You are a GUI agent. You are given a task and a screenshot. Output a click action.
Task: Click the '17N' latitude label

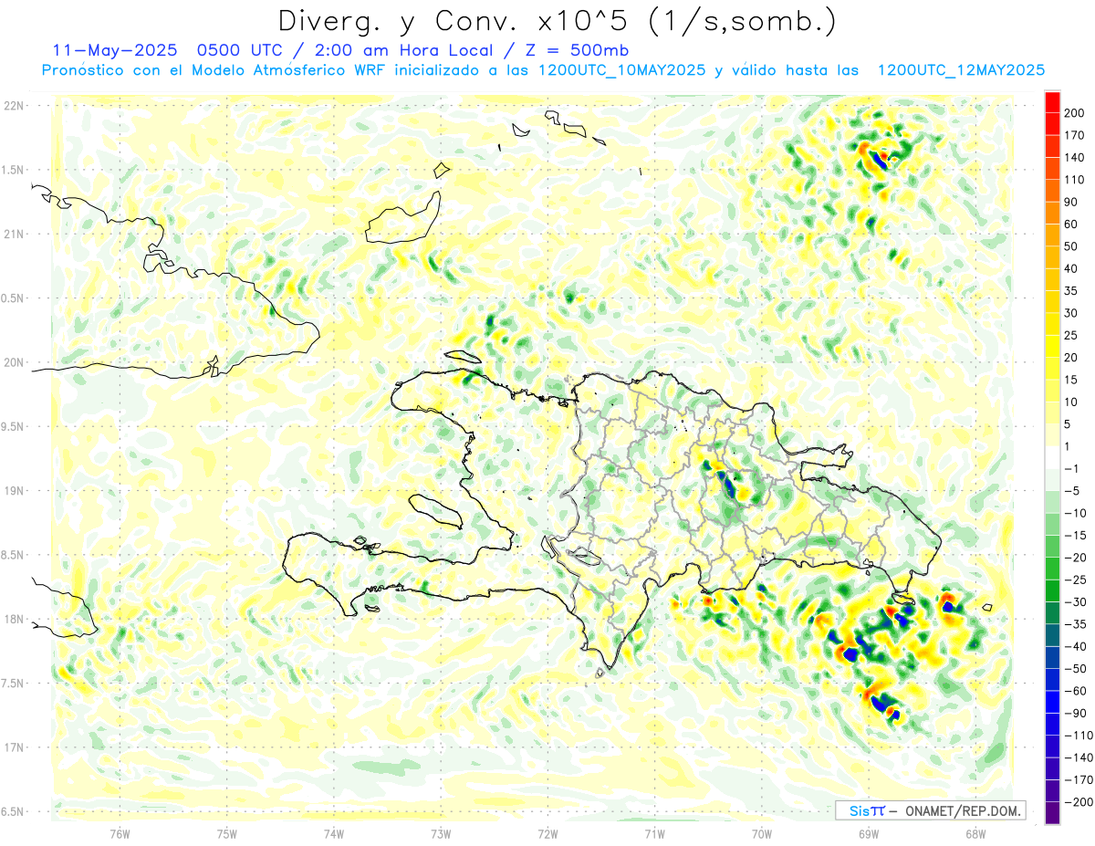point(14,747)
